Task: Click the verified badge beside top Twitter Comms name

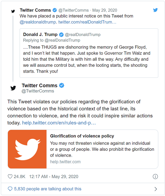Action: click(55, 10)
